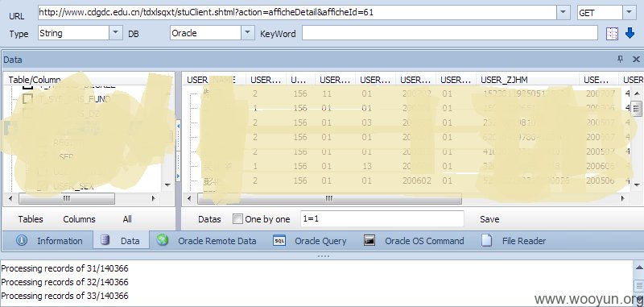
Task: Click the USER_SEX tree item
Action: [x=73, y=187]
